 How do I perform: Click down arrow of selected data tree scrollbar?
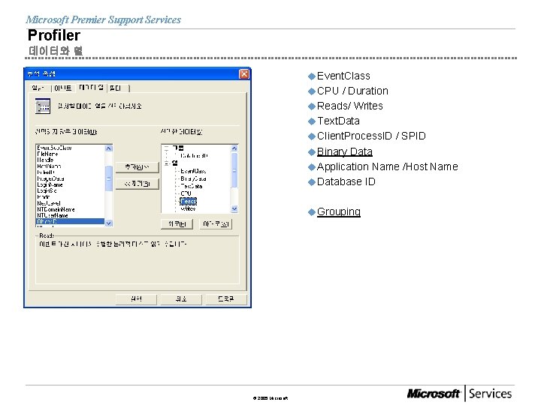234,209
